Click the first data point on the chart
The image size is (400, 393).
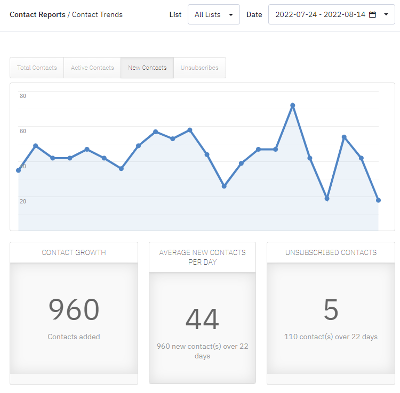pos(19,170)
